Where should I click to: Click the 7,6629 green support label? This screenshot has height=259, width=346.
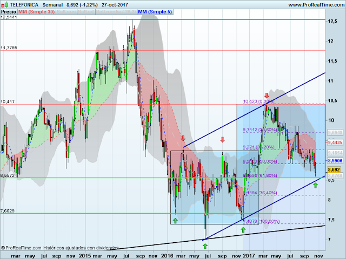(x=8, y=211)
